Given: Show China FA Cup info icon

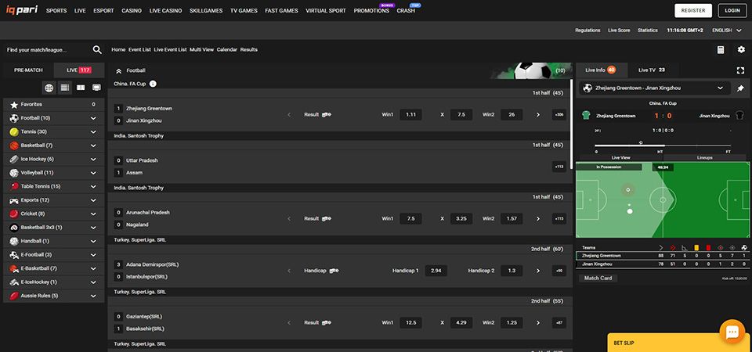Looking at the screenshot, I should pos(153,84).
